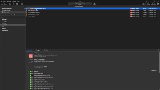
Task: Select the RepositorioDeTeste repository tab
Action: coord(79,6)
